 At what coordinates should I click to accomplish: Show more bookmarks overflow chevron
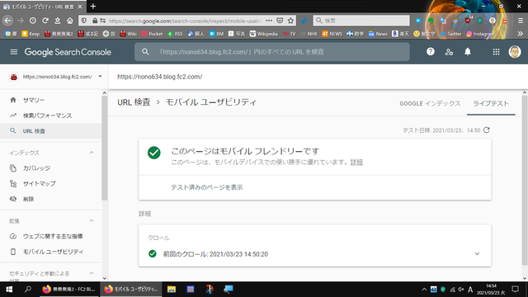coord(521,34)
